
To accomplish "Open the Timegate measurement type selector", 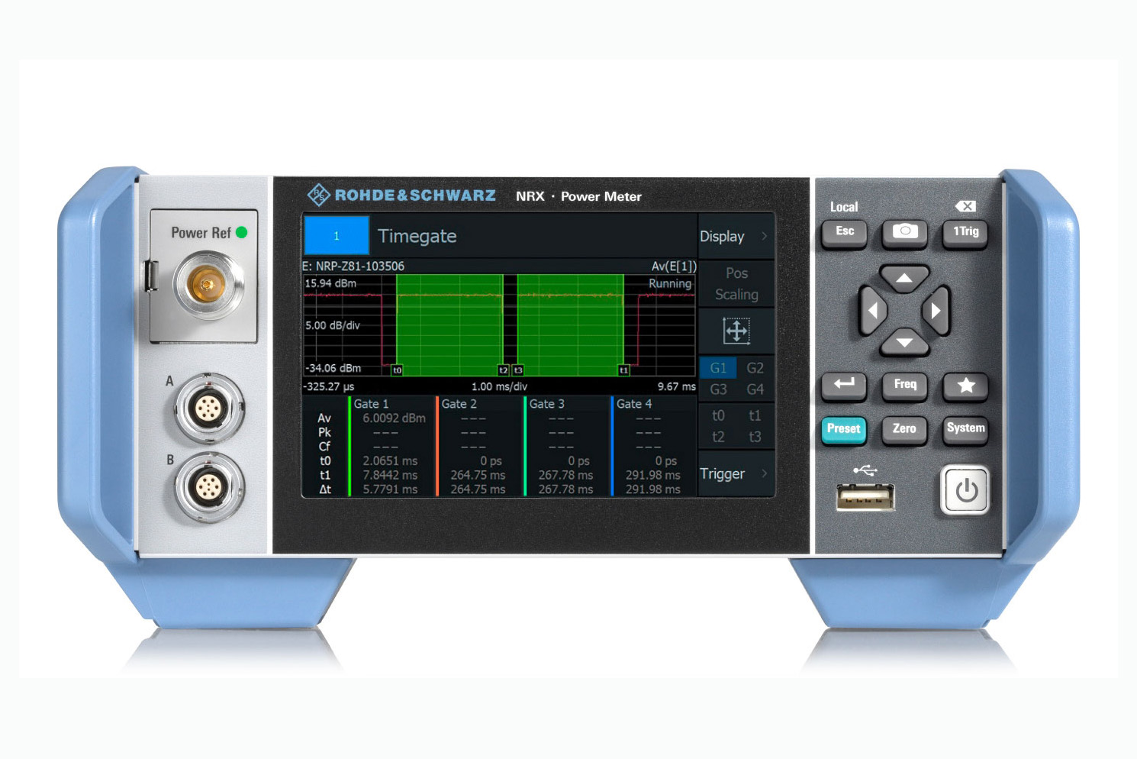I will [417, 237].
